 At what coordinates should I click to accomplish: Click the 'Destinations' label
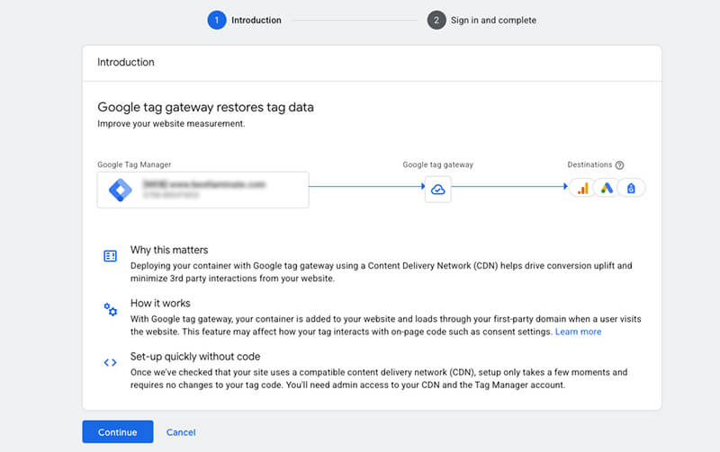point(589,164)
